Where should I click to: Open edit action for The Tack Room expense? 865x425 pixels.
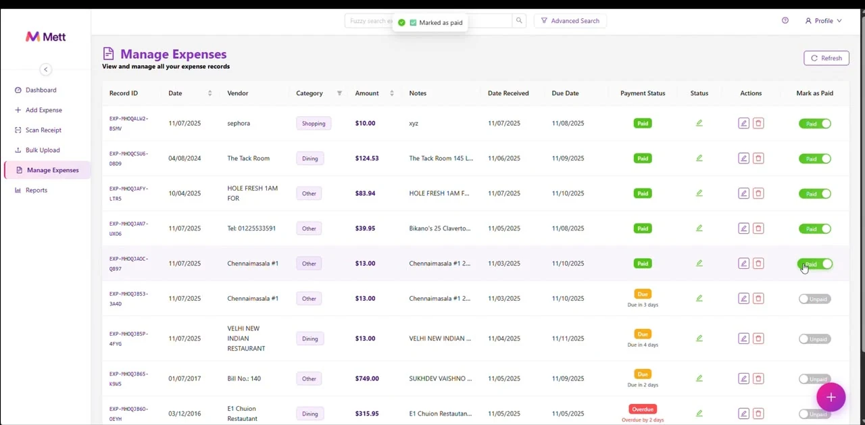[x=743, y=158]
